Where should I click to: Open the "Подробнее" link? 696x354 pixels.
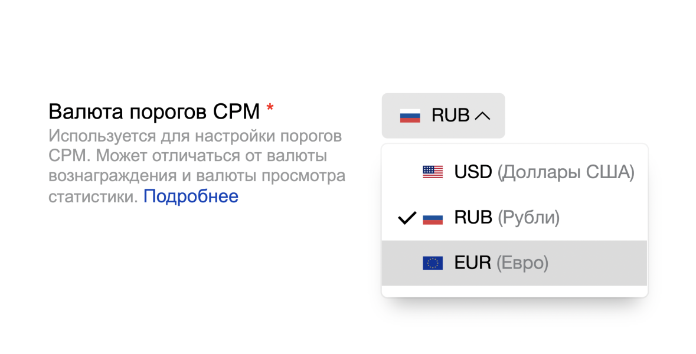191,196
